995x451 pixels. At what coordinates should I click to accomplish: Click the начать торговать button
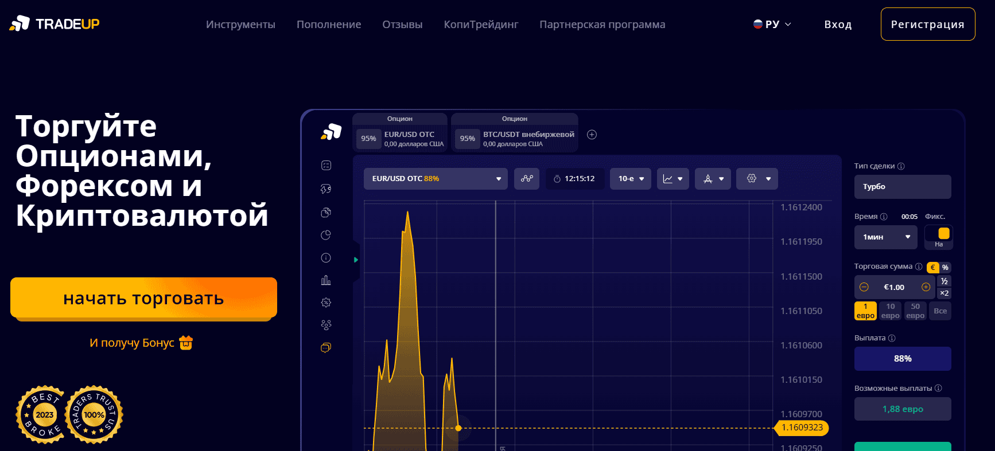click(143, 298)
